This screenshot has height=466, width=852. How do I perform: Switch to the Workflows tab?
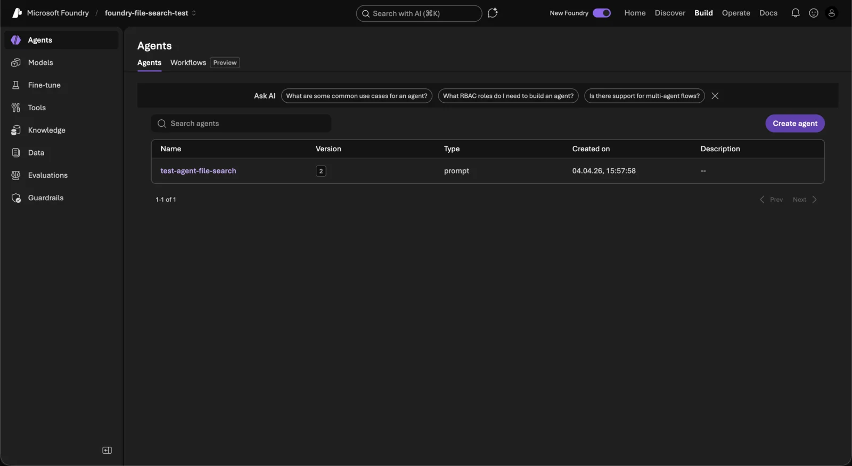188,63
